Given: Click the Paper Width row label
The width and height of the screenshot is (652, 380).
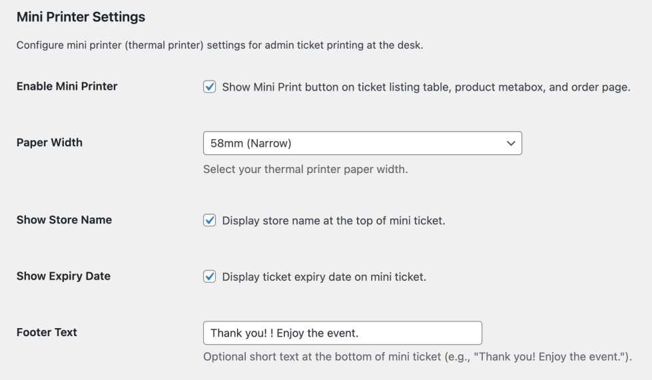Looking at the screenshot, I should [x=49, y=142].
